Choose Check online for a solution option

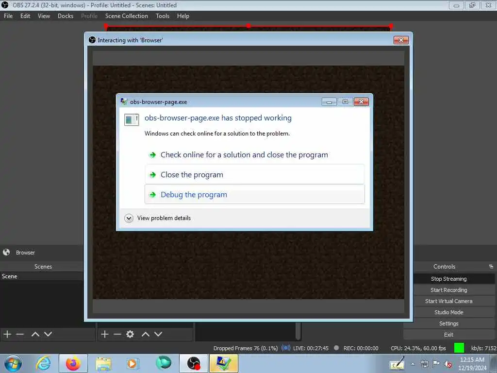[x=254, y=155]
